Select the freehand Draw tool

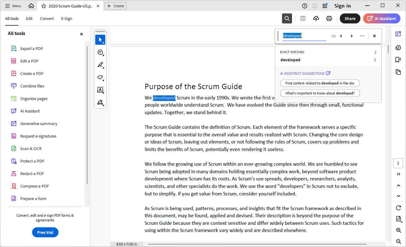click(100, 77)
